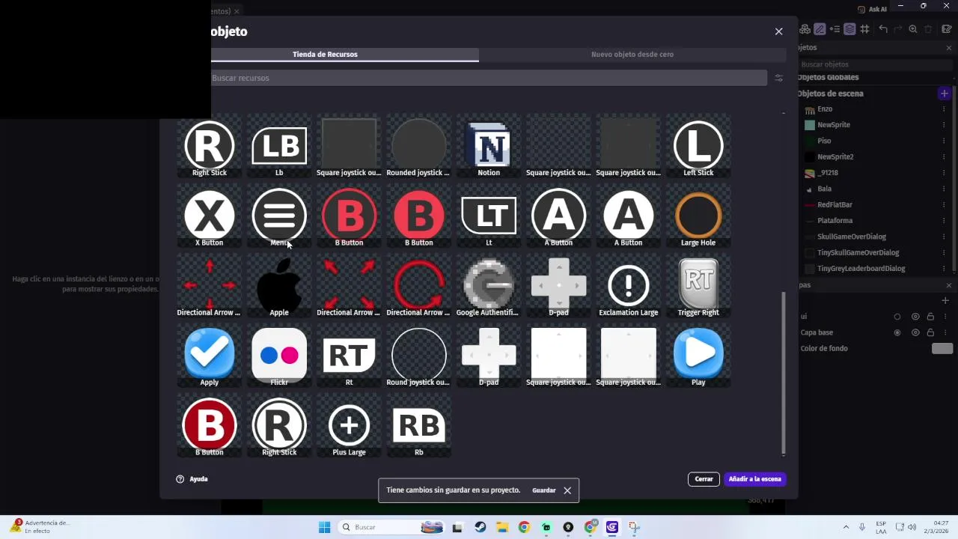Pick the Flickr asset
958x539 pixels.
pos(279,355)
